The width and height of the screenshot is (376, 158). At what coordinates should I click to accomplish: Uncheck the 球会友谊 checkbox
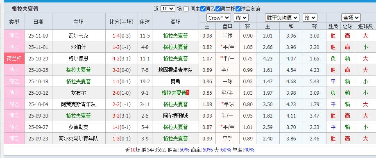click(238, 9)
